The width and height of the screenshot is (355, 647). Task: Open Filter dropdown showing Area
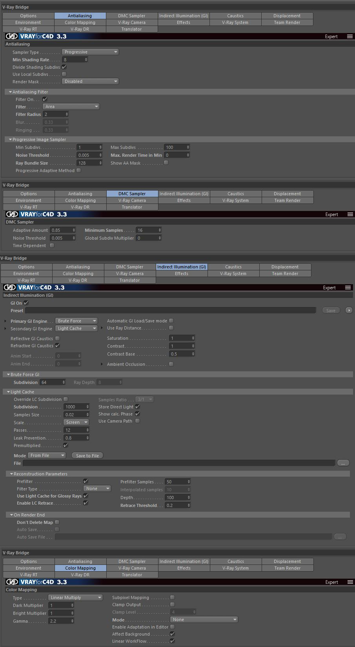coord(71,106)
